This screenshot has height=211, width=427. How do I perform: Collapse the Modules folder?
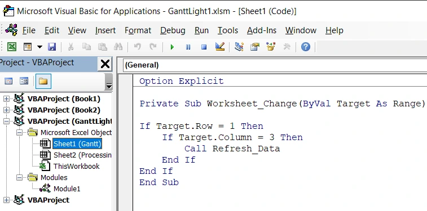click(19, 178)
